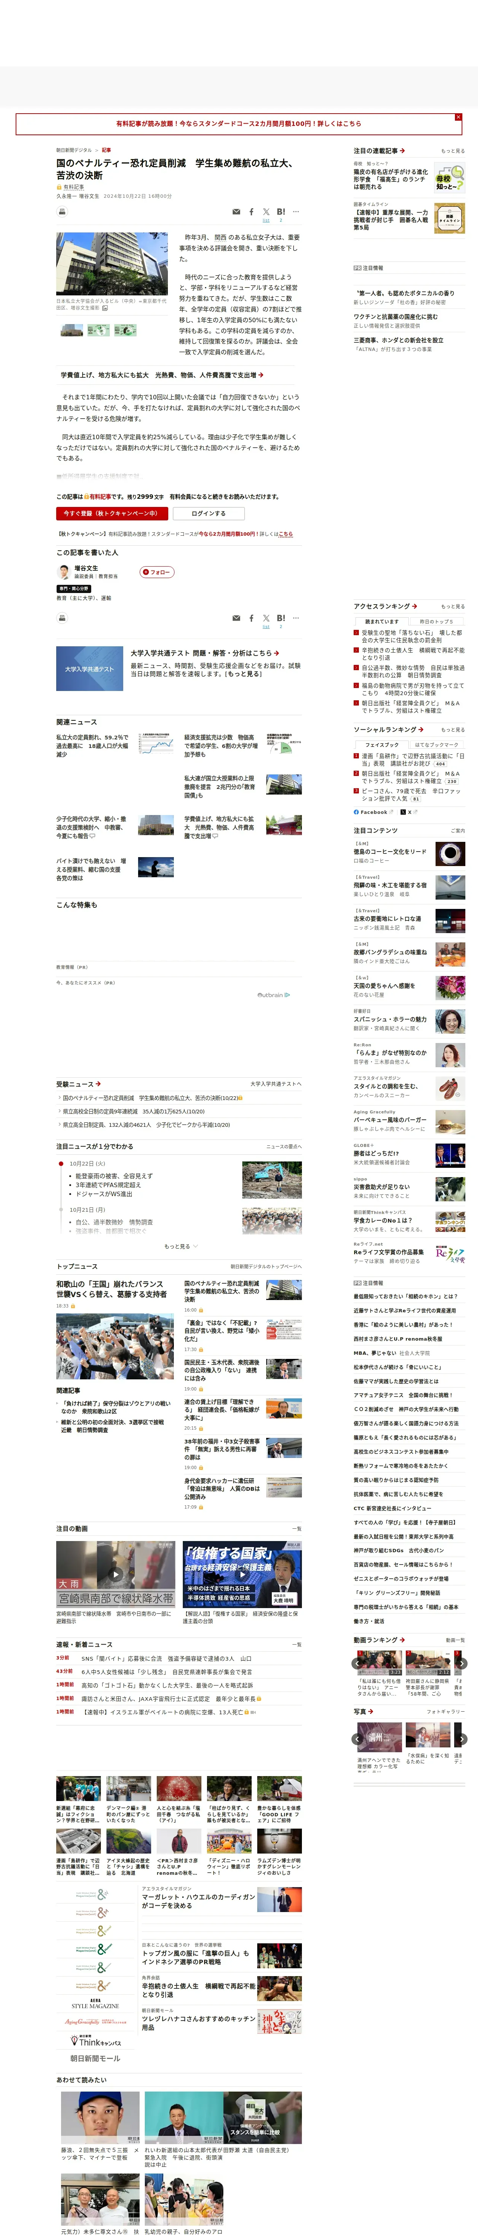Enlarge the main building photo via expand icon

coord(105,308)
